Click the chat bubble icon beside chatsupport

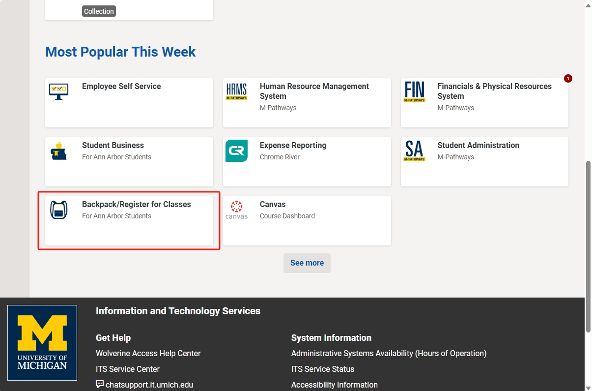[100, 384]
